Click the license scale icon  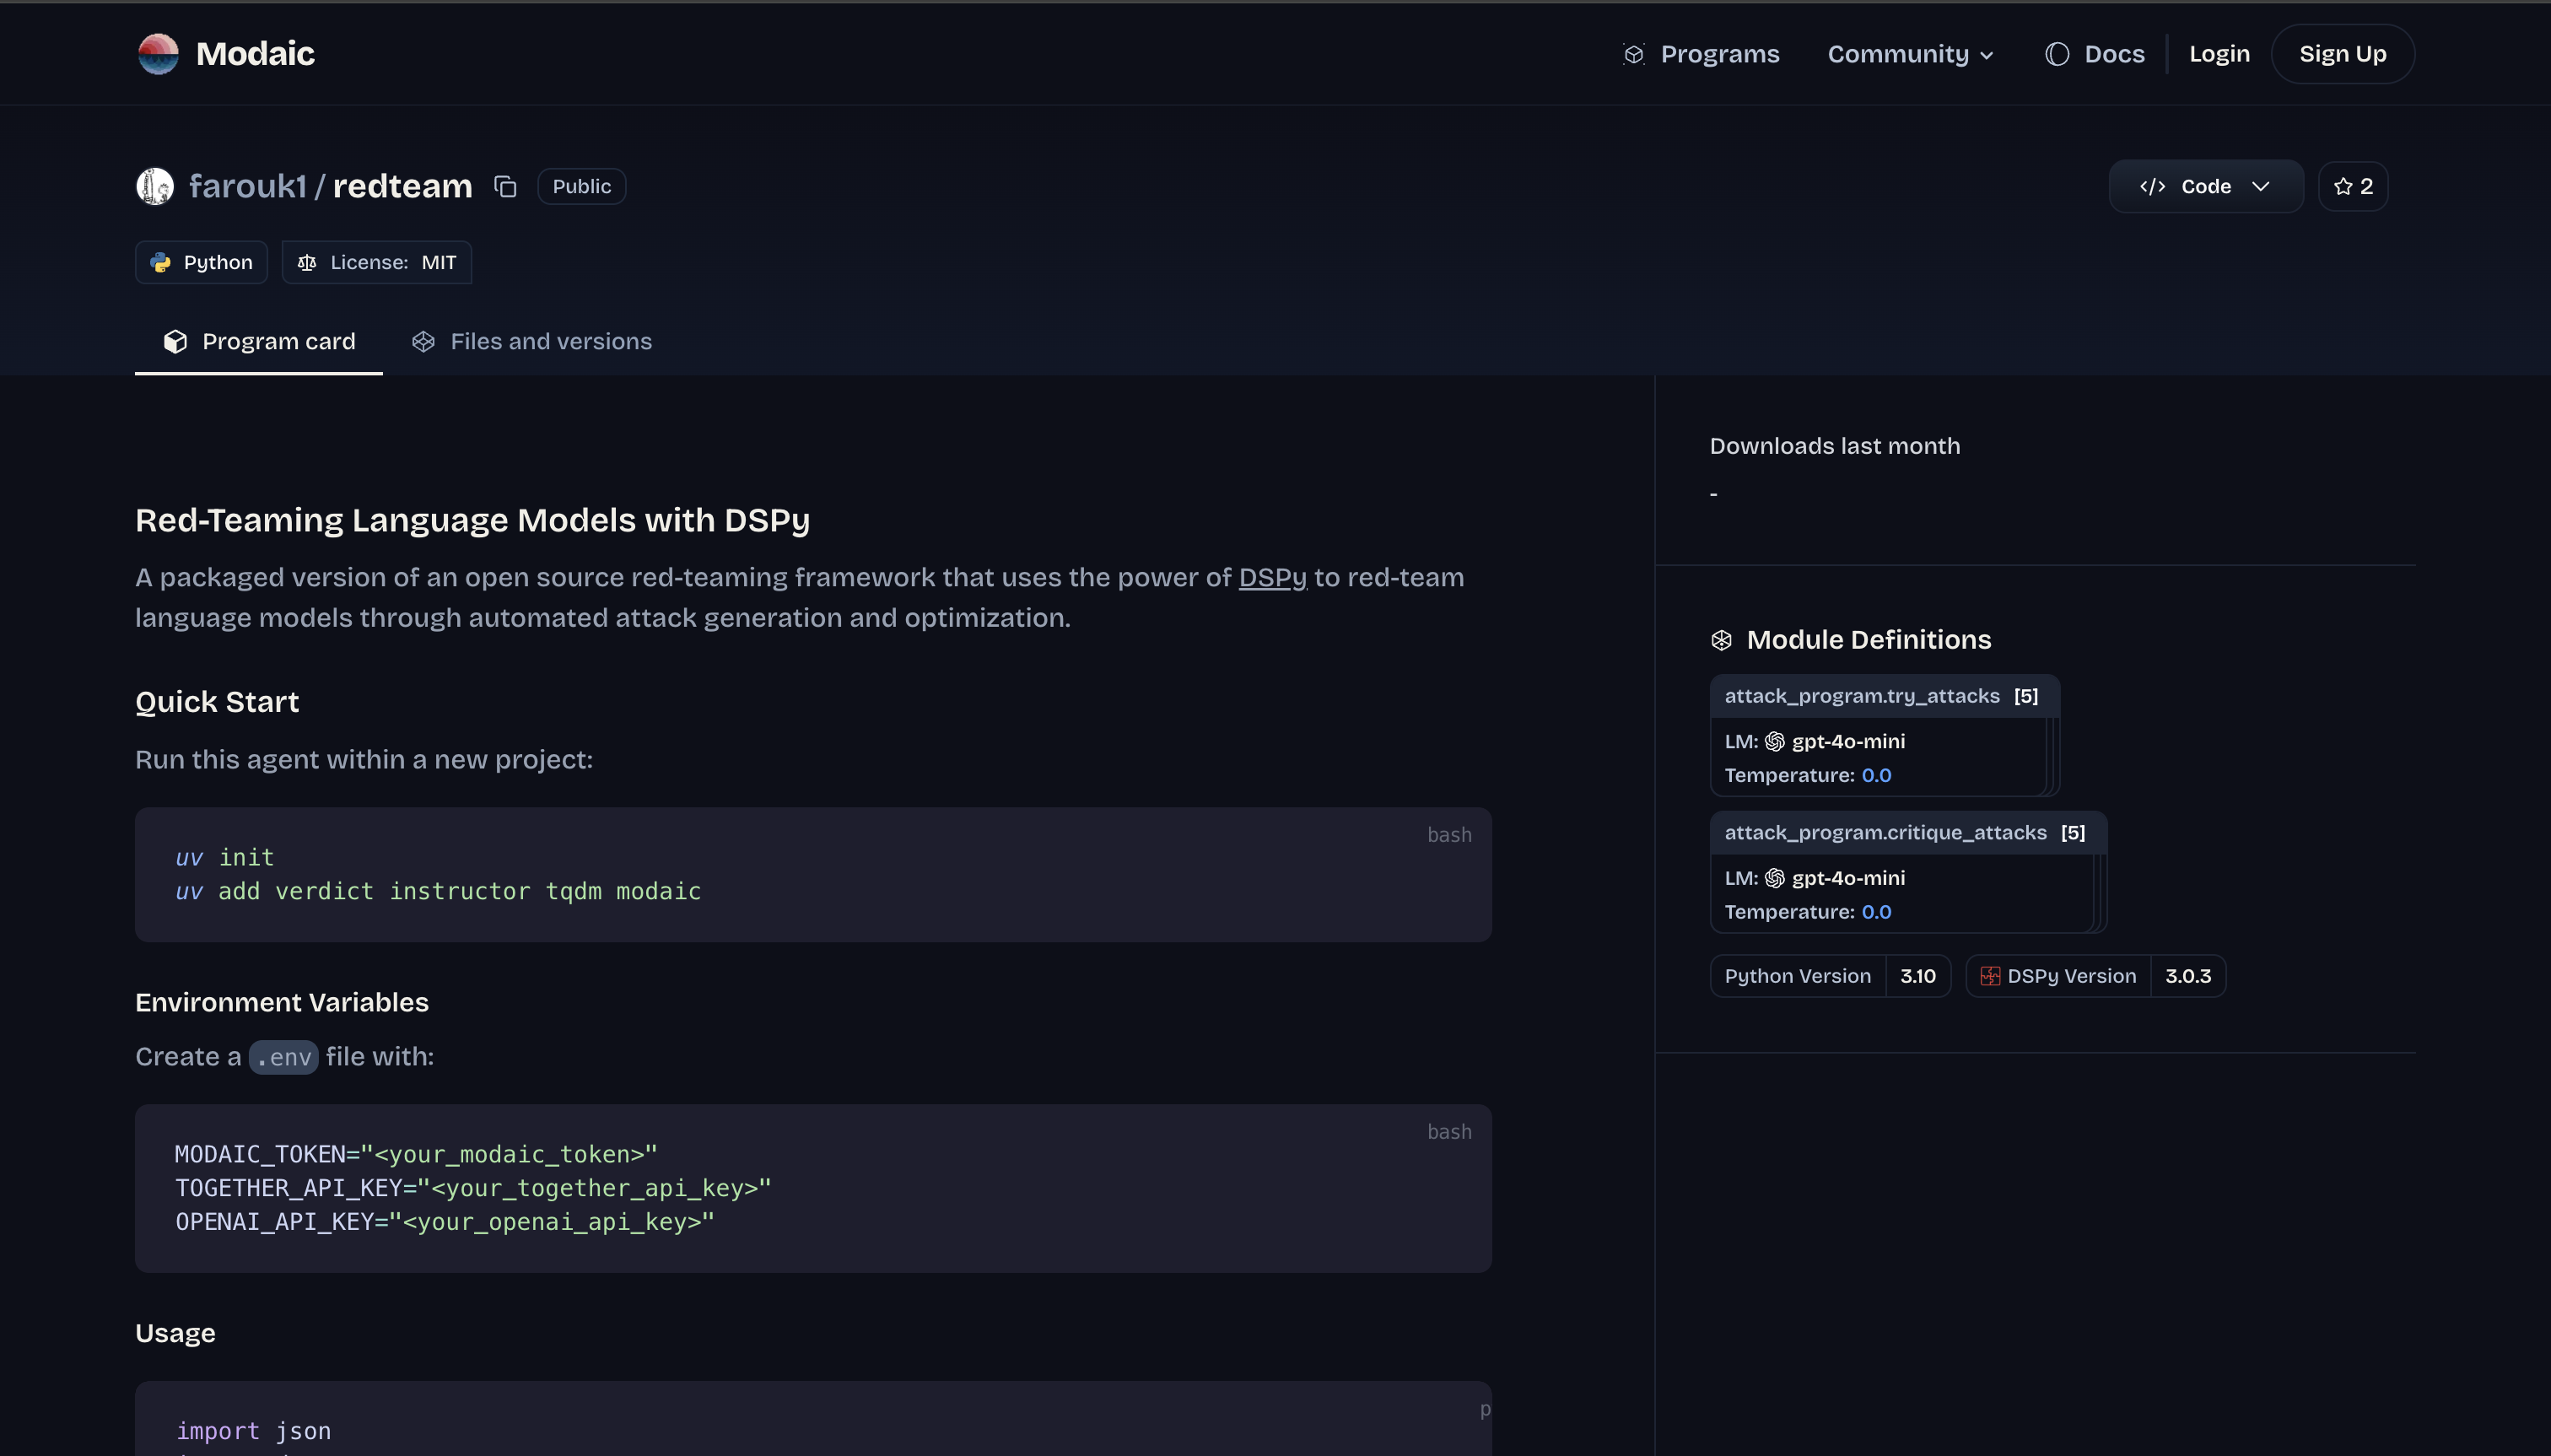[x=306, y=262]
